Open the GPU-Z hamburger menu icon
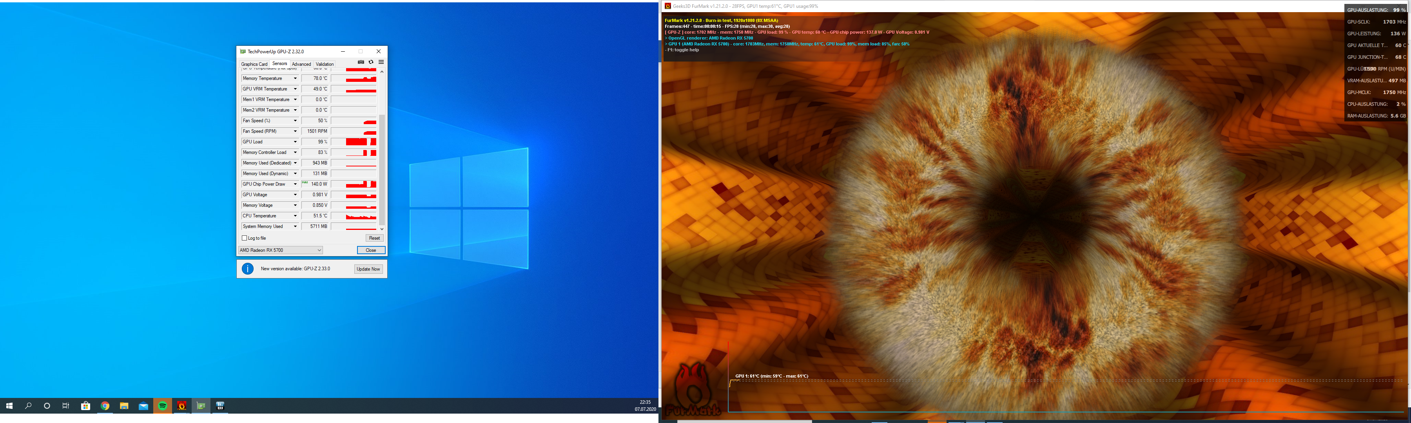The image size is (1411, 423). (x=381, y=62)
